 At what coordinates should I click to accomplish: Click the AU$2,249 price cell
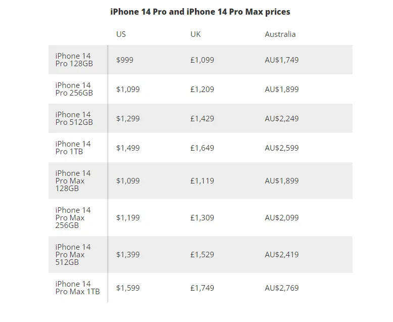[282, 119]
